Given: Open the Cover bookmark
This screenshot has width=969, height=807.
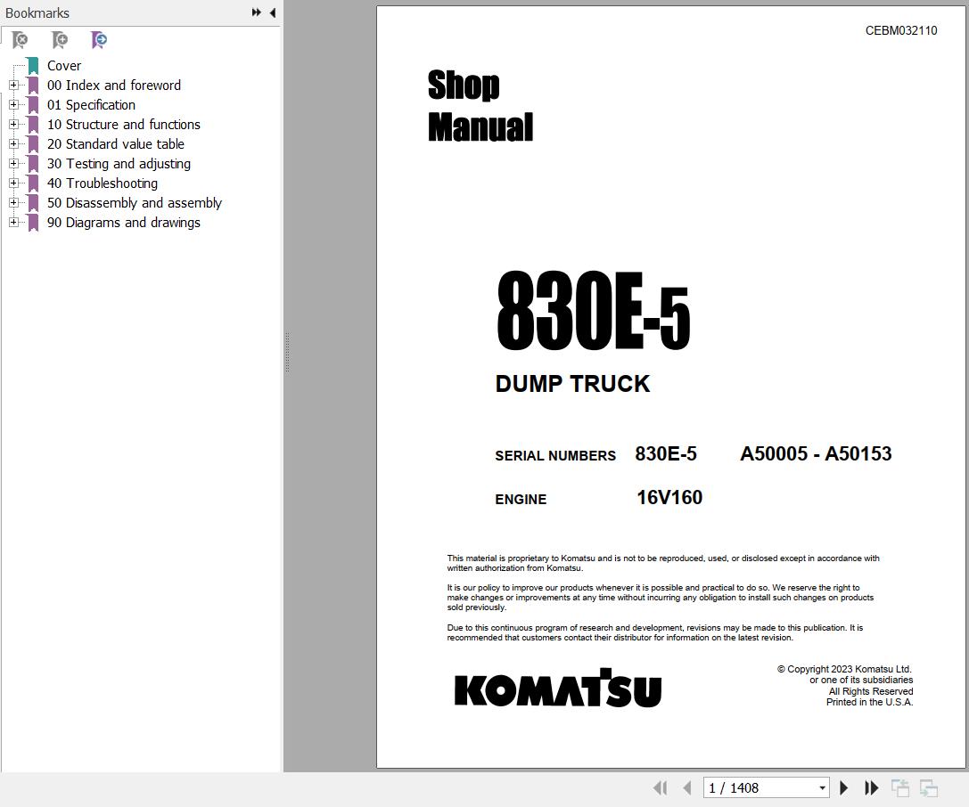Looking at the screenshot, I should click(x=64, y=65).
